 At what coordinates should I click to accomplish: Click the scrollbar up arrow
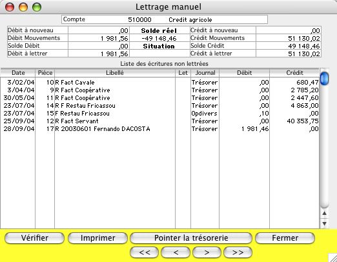pyautogui.click(x=324, y=214)
